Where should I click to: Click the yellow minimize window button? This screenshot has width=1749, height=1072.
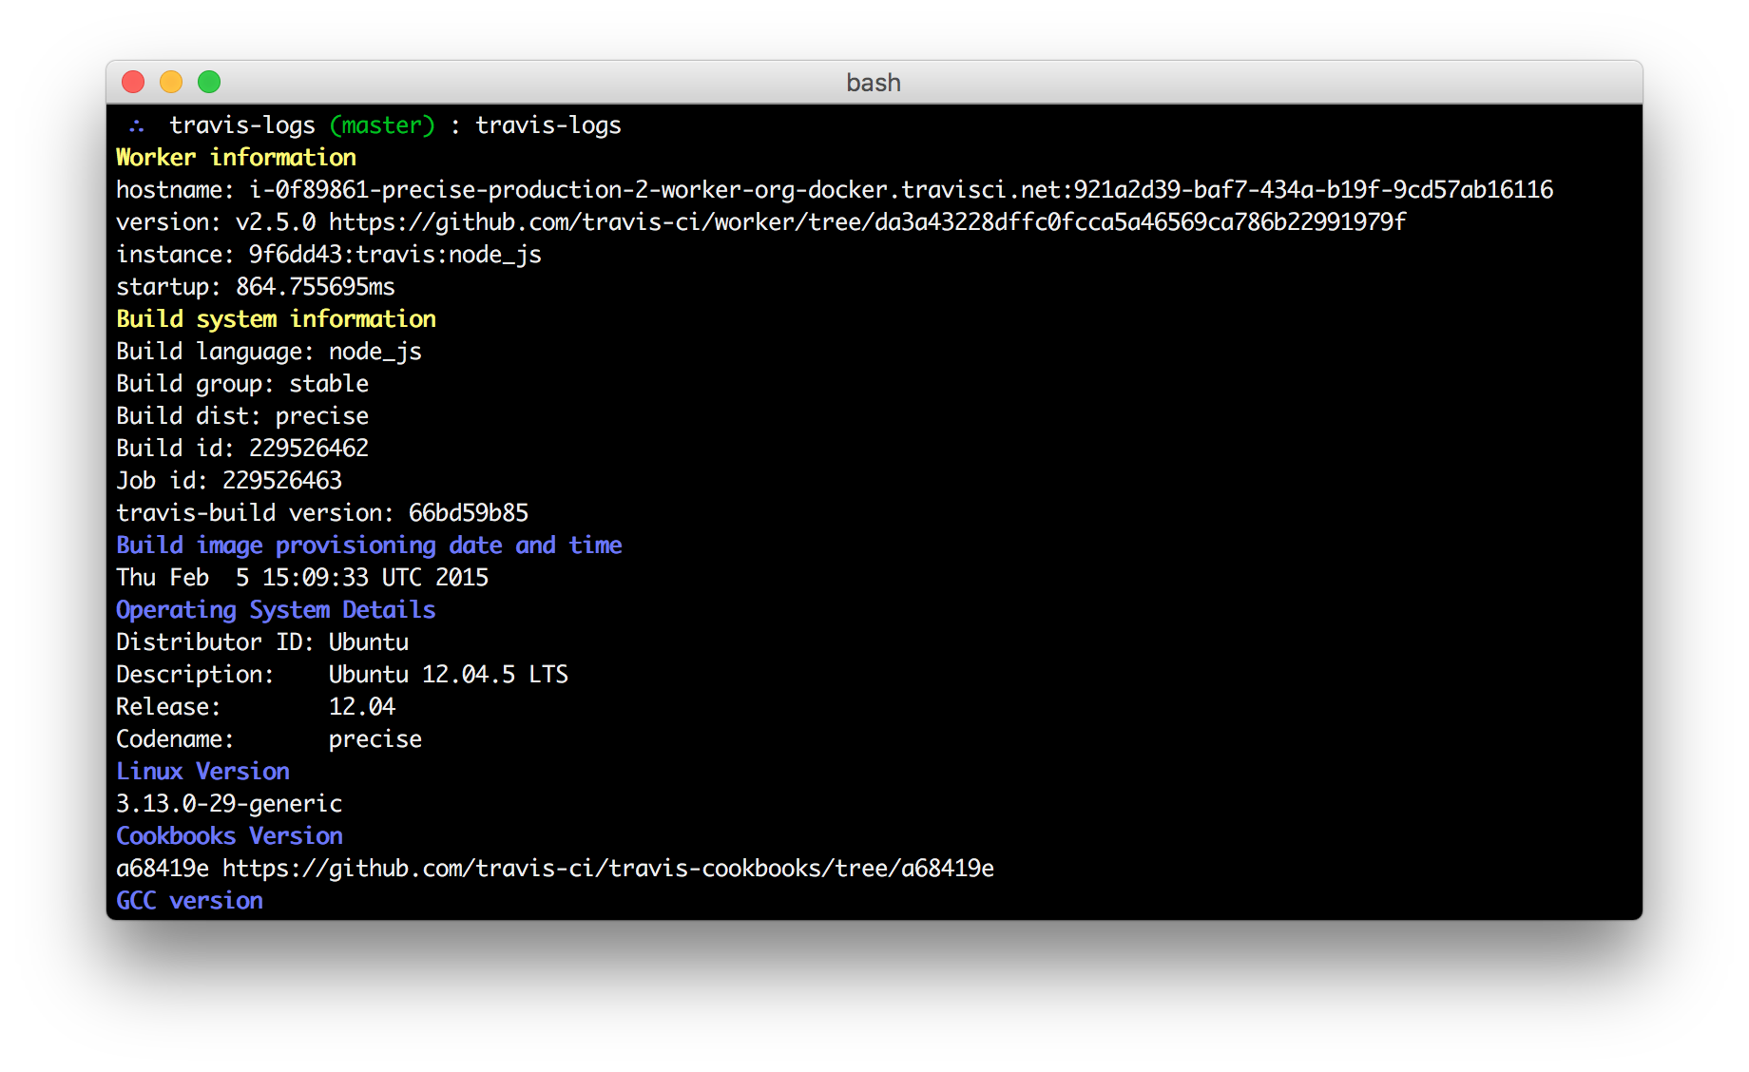(x=171, y=83)
